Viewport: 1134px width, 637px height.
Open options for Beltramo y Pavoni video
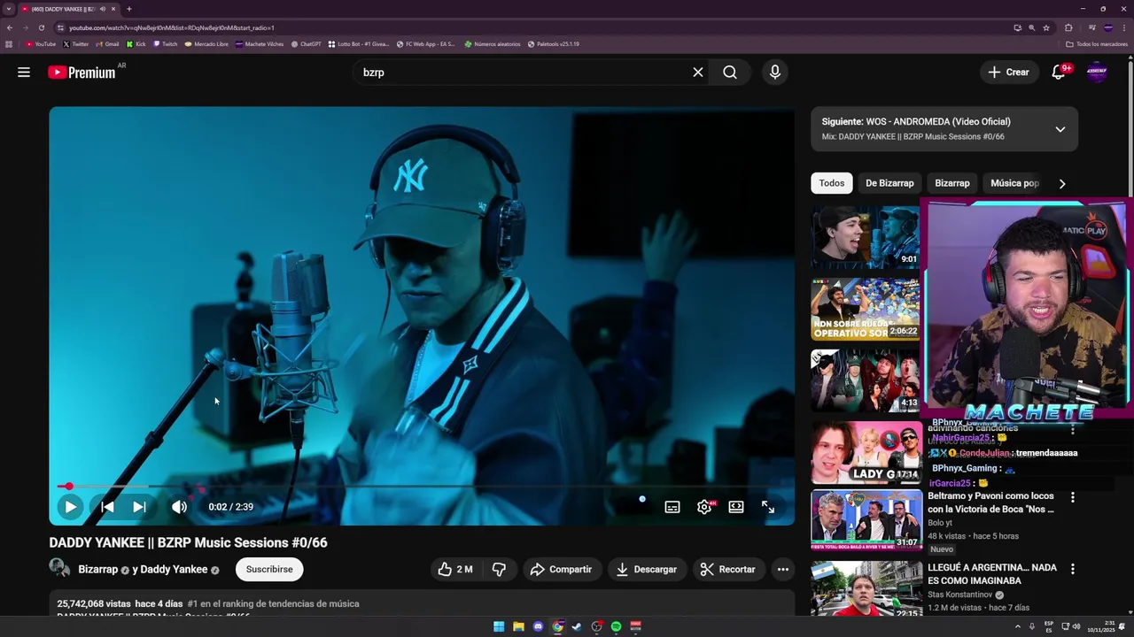(x=1072, y=497)
